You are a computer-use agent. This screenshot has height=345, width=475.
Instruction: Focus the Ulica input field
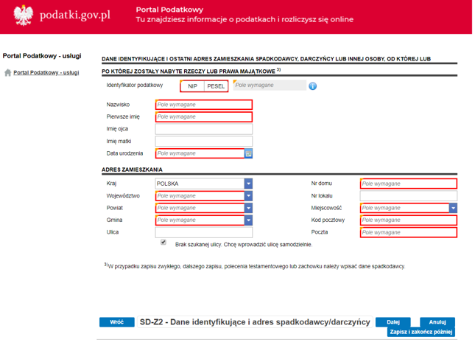[203, 232]
